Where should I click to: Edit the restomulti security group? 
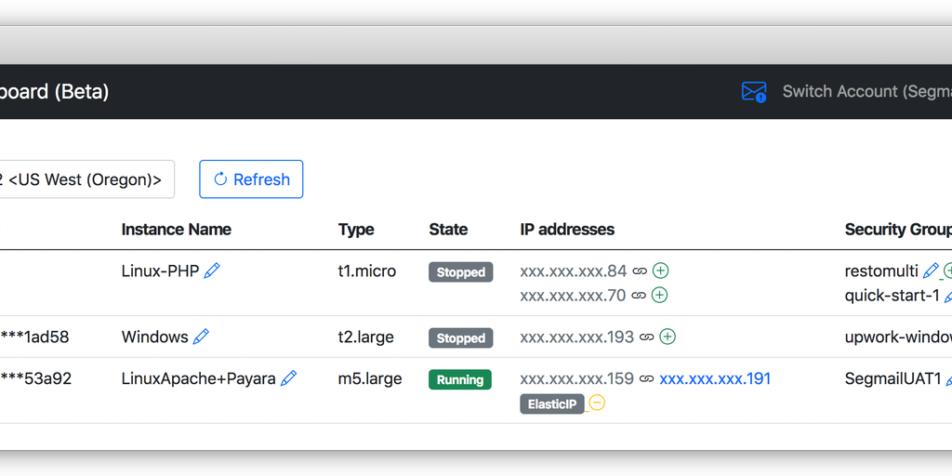(931, 271)
